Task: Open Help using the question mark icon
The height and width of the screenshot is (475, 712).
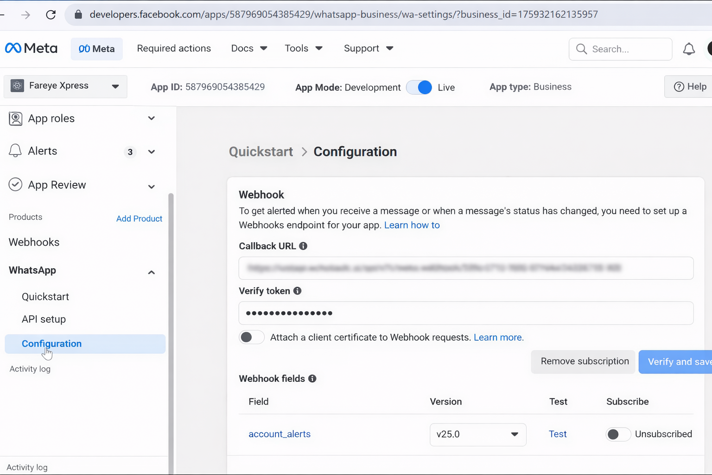Action: click(679, 86)
